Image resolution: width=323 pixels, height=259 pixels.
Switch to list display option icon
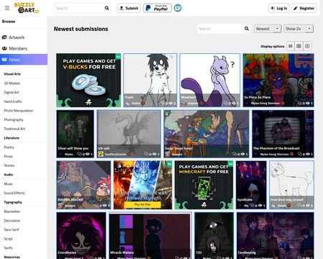coord(290,46)
